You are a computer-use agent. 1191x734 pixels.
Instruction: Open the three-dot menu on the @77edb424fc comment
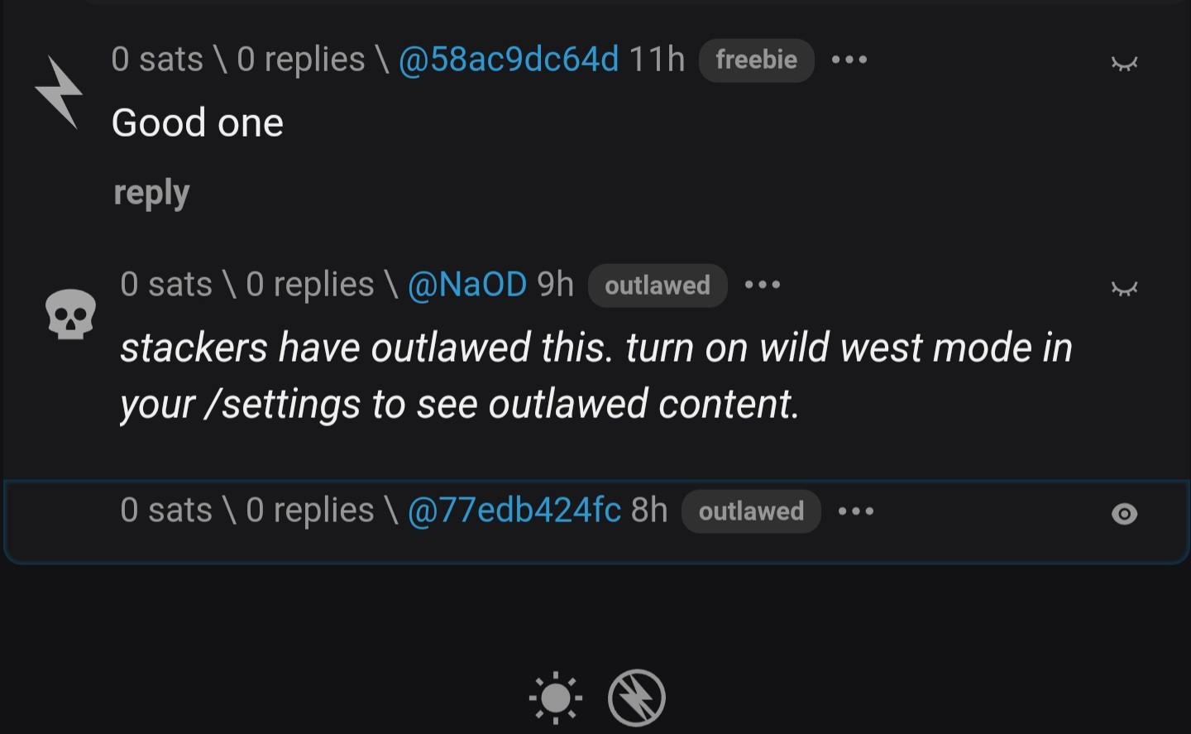[x=855, y=511]
